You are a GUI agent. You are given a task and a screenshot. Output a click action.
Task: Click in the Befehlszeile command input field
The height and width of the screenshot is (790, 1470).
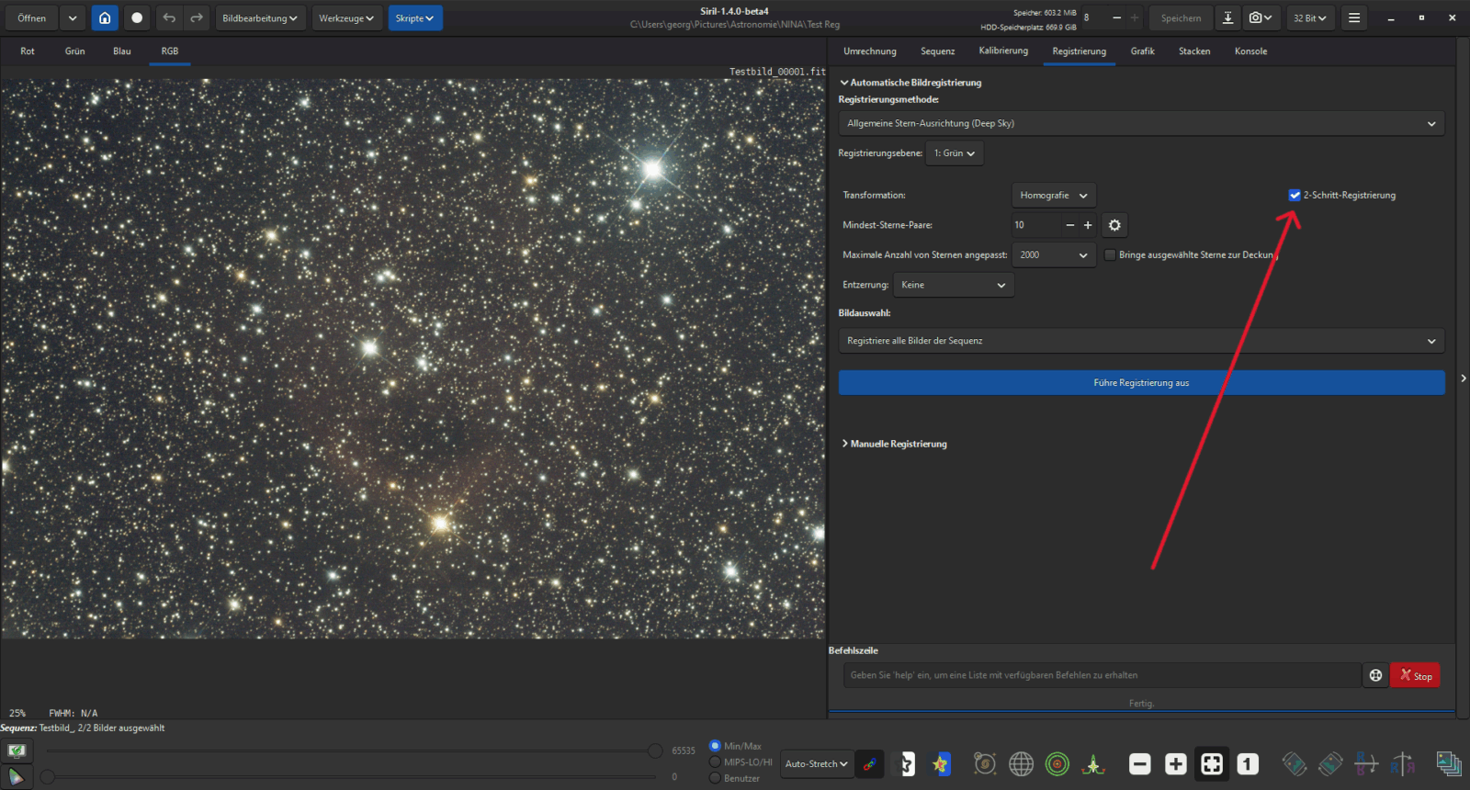[1101, 675]
